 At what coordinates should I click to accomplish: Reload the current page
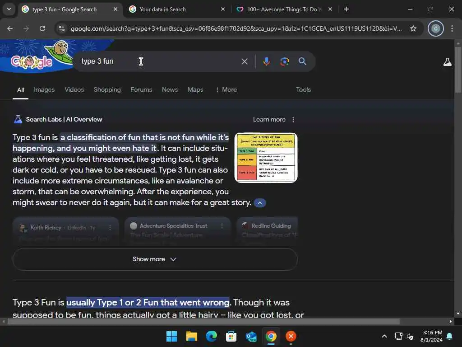coord(42,28)
